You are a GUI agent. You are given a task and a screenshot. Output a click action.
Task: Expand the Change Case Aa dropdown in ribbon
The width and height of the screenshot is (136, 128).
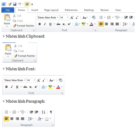[x=85, y=17]
